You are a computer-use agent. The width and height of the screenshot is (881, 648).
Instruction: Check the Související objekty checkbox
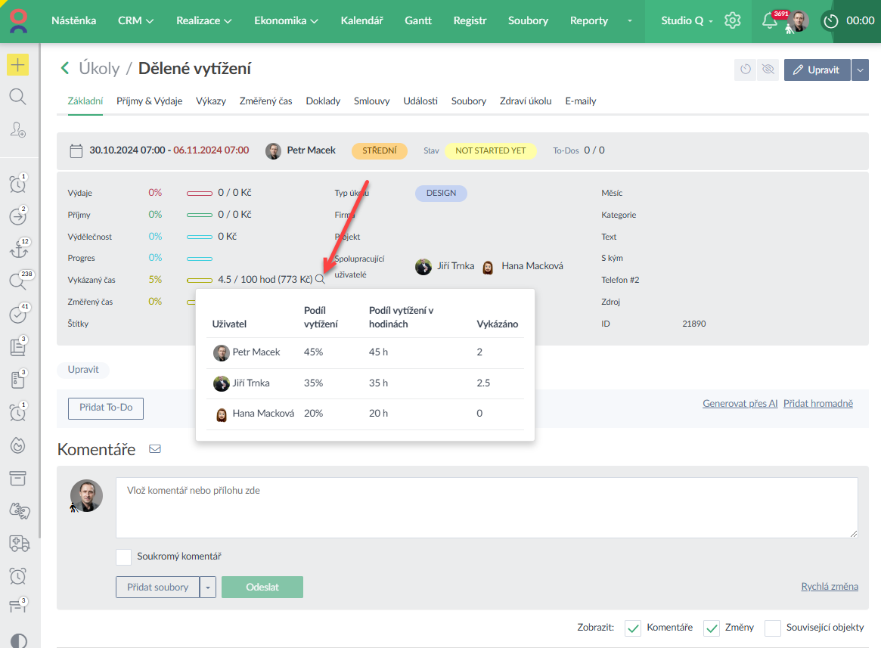coord(772,628)
